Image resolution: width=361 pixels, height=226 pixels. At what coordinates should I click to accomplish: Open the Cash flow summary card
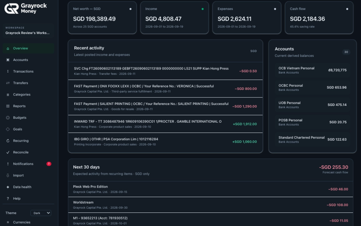pyautogui.click(x=319, y=18)
